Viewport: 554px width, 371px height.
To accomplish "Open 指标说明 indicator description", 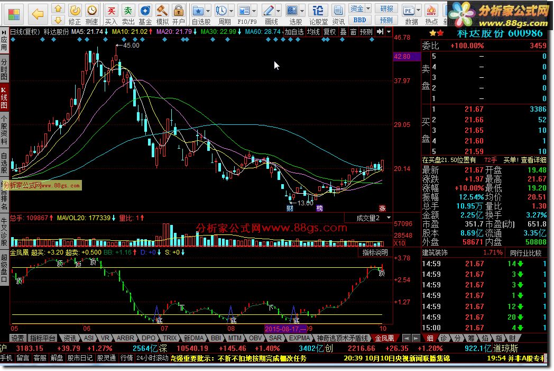I will coord(375,252).
